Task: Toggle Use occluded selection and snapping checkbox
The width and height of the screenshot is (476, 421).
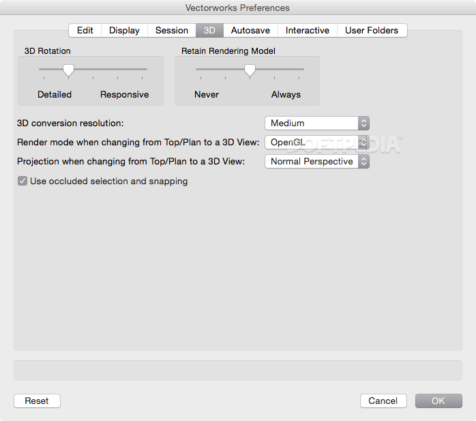Action: [23, 181]
